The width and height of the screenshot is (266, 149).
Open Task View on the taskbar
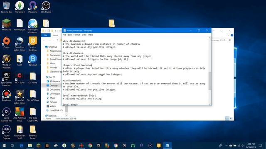(12, 145)
